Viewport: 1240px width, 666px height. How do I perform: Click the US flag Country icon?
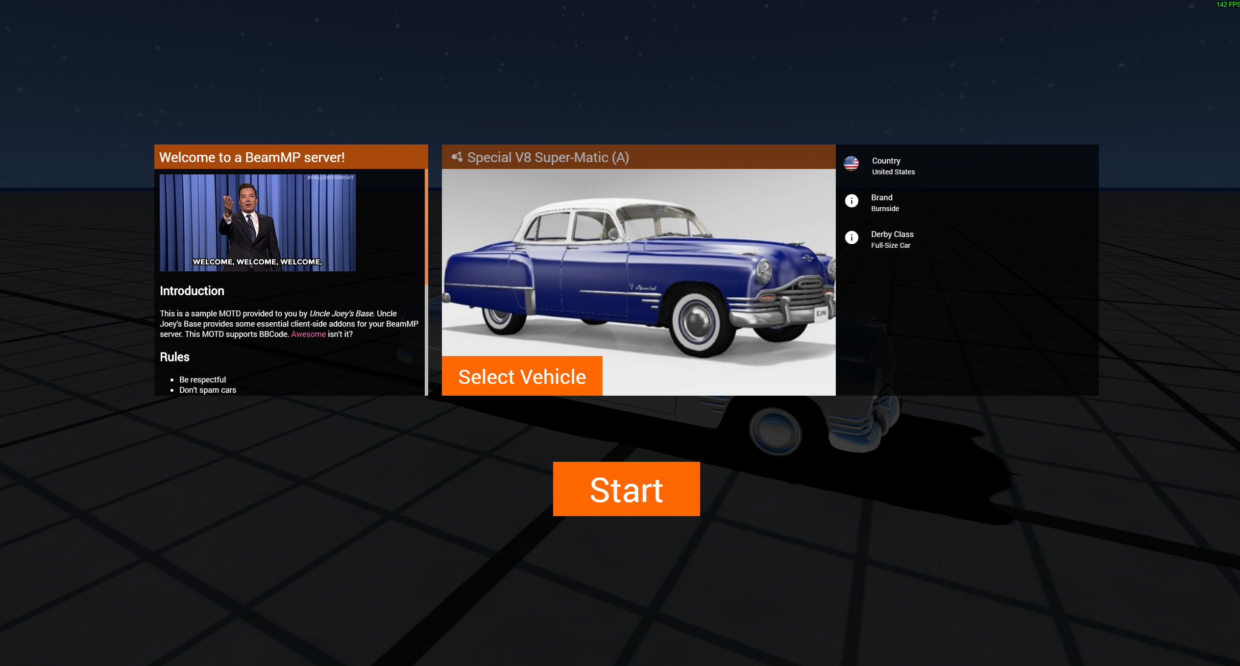point(851,164)
